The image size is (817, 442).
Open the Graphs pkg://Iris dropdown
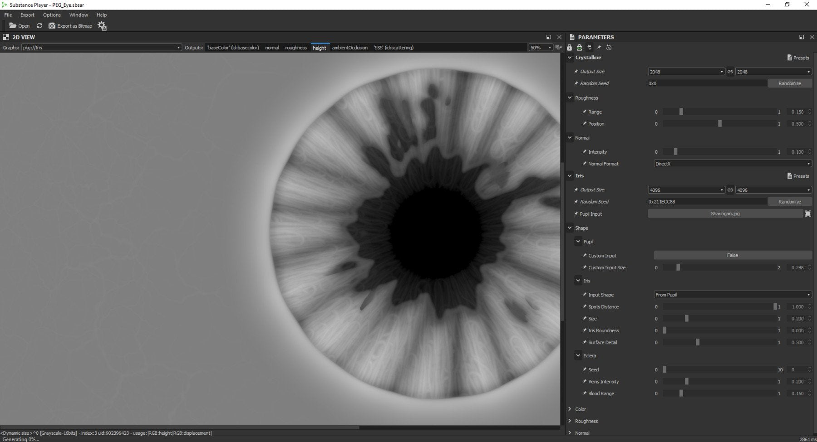point(101,48)
